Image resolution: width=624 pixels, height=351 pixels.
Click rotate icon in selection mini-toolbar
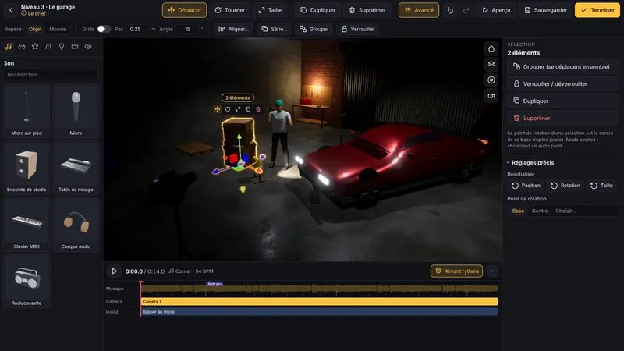pos(228,109)
